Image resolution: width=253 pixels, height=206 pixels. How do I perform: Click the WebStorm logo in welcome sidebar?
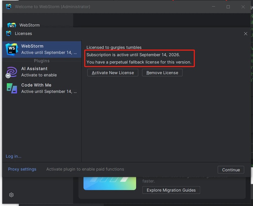pos(12,25)
